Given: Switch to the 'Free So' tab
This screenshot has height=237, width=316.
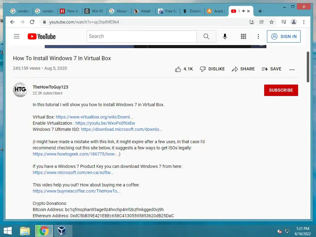Looking at the screenshot, I should click(x=168, y=11).
